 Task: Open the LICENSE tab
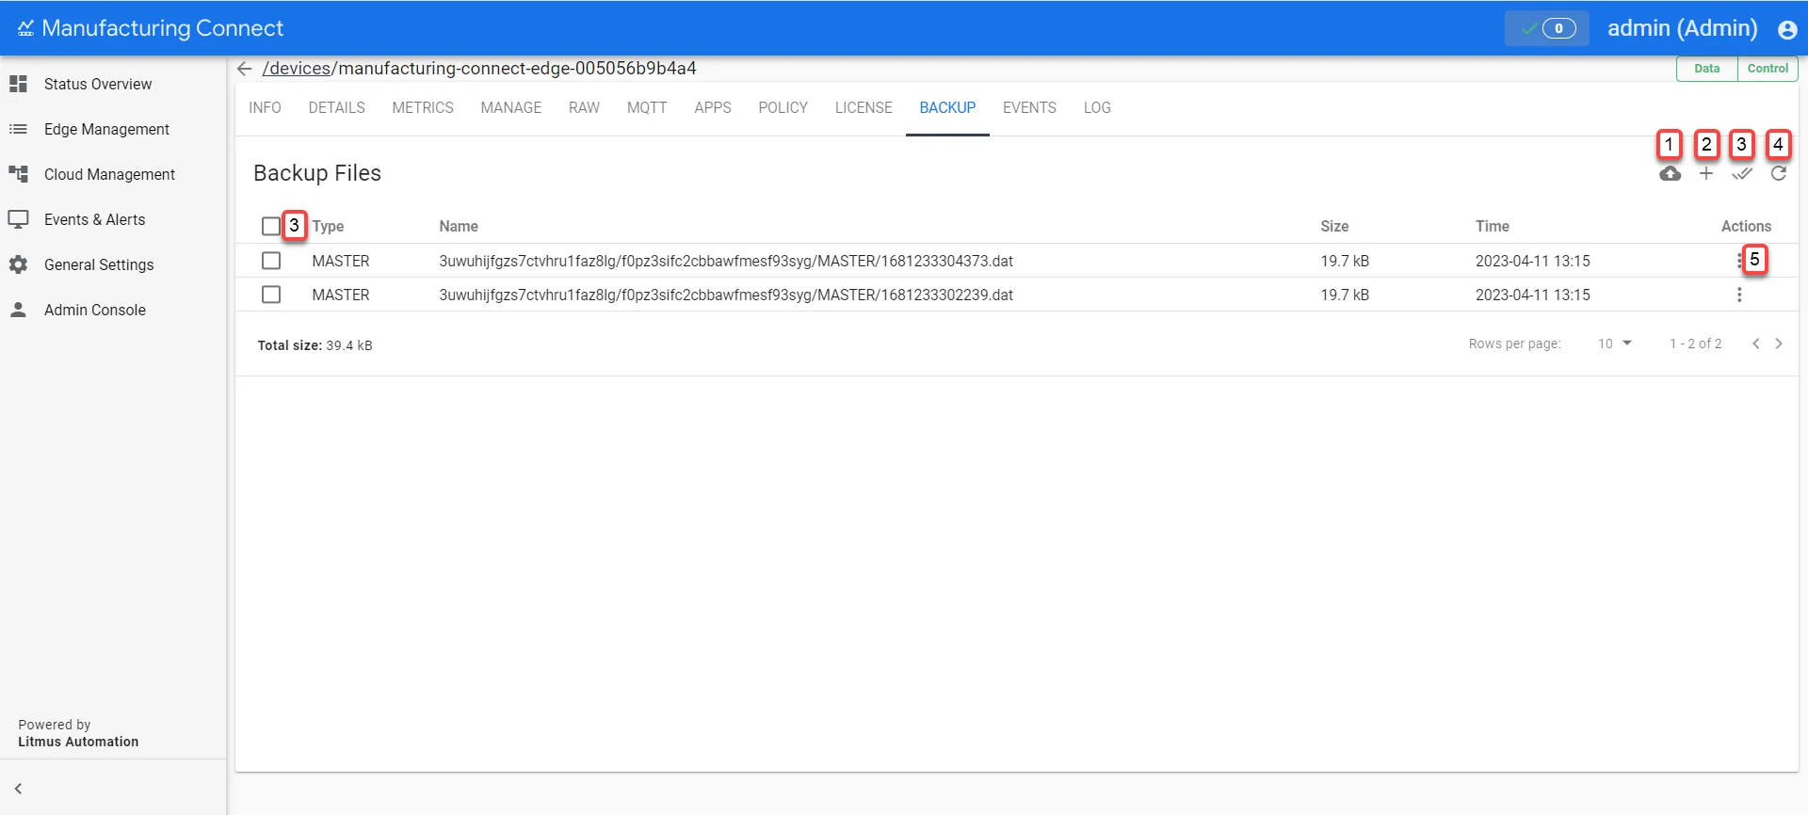(x=864, y=107)
